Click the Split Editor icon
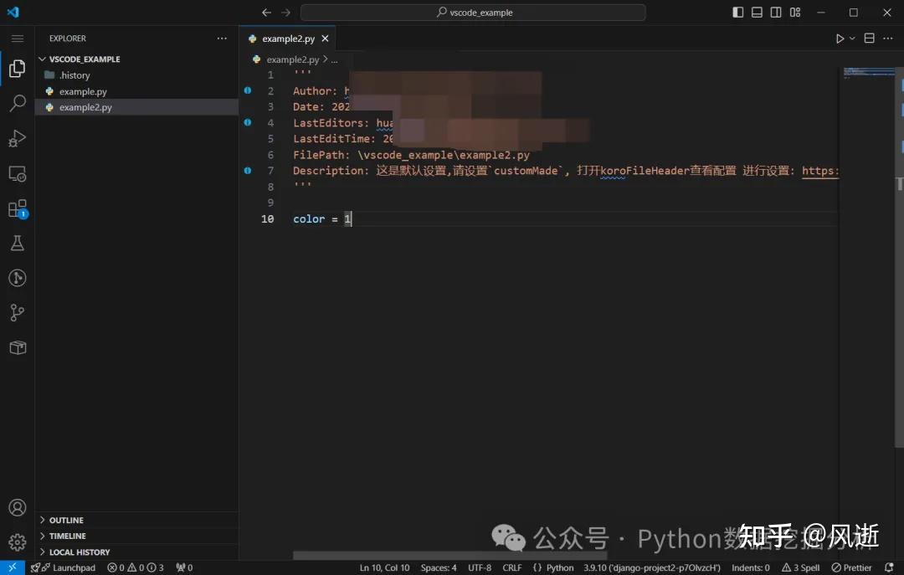Viewport: 904px width, 575px height. pyautogui.click(x=869, y=39)
